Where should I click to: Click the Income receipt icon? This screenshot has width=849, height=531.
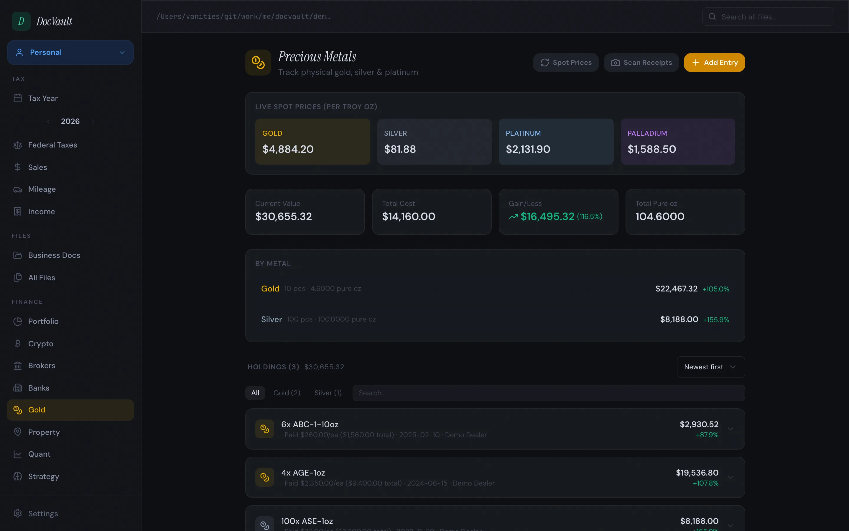(18, 212)
